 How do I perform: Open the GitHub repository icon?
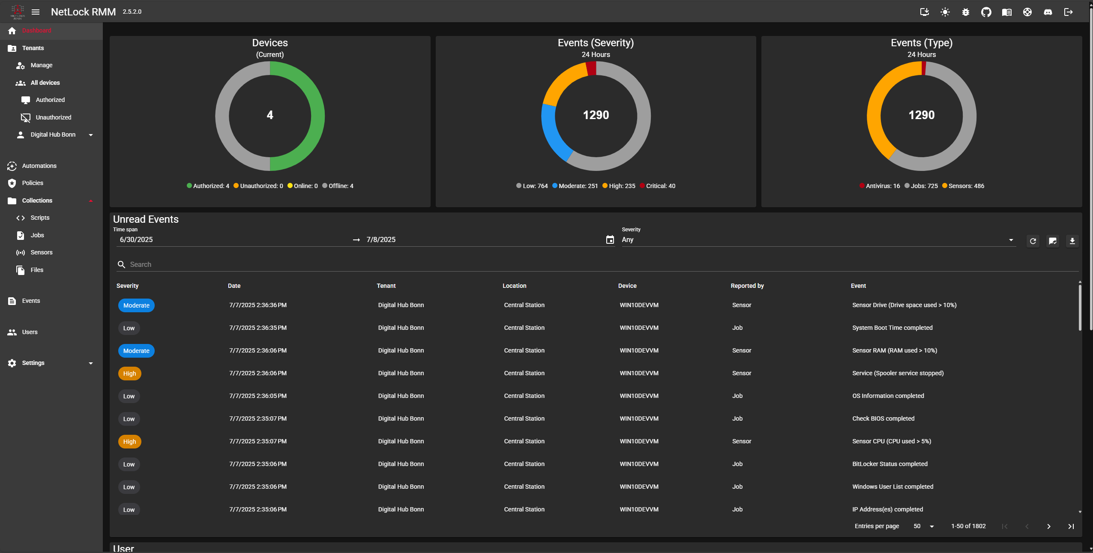986,12
